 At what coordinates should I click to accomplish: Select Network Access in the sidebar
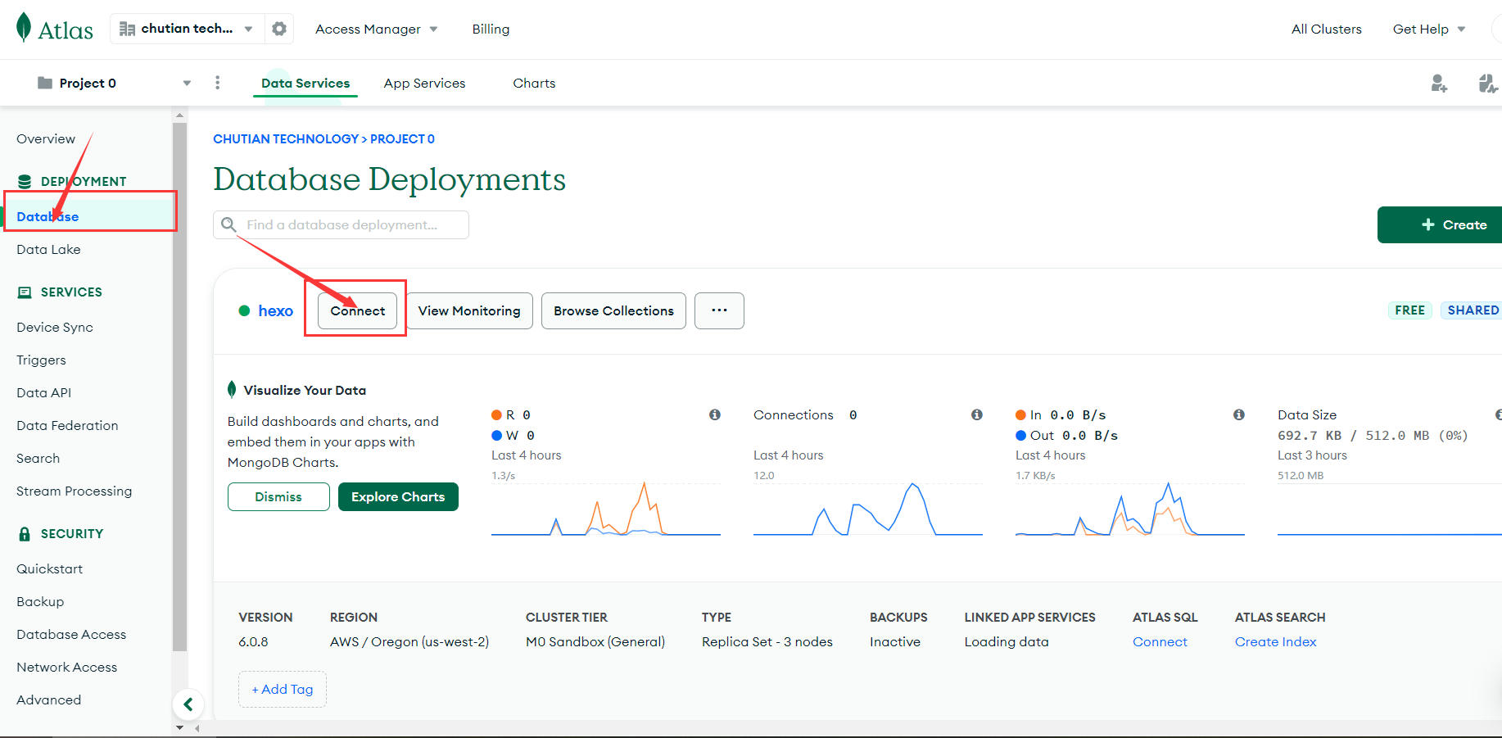[x=66, y=667]
